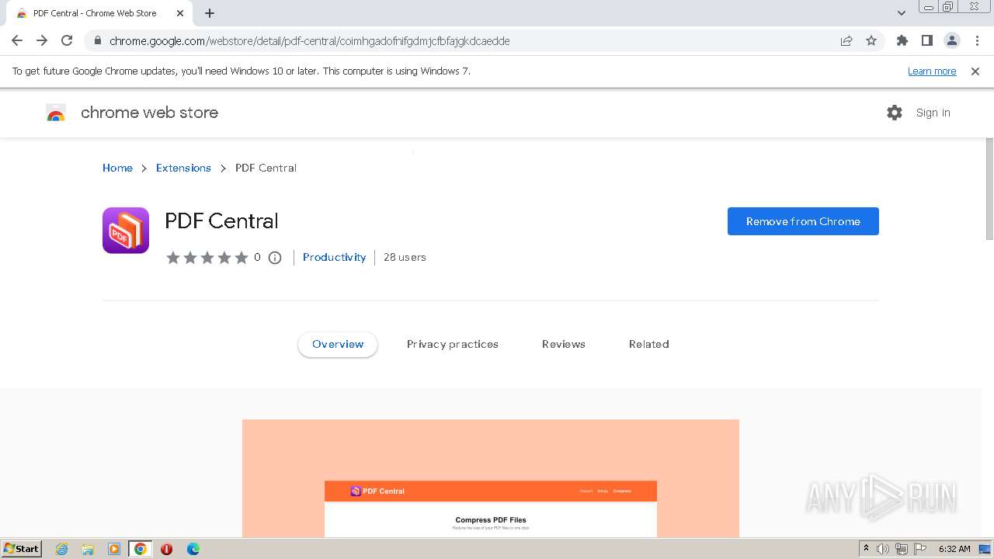Screen dimensions: 994x559
Task: Switch to Related tab
Action: point(649,344)
